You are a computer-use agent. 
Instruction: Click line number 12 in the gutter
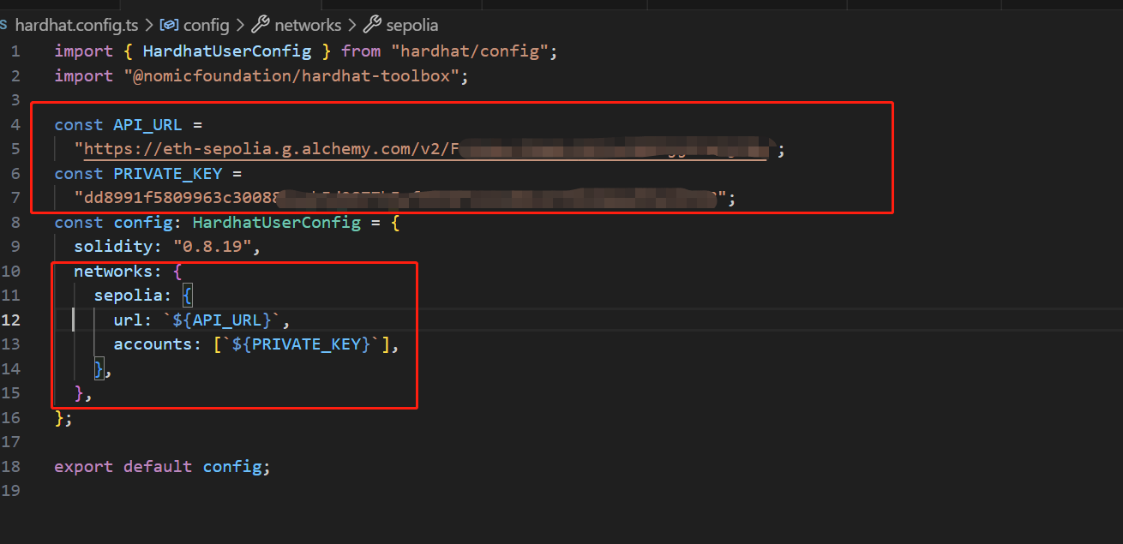pyautogui.click(x=12, y=320)
